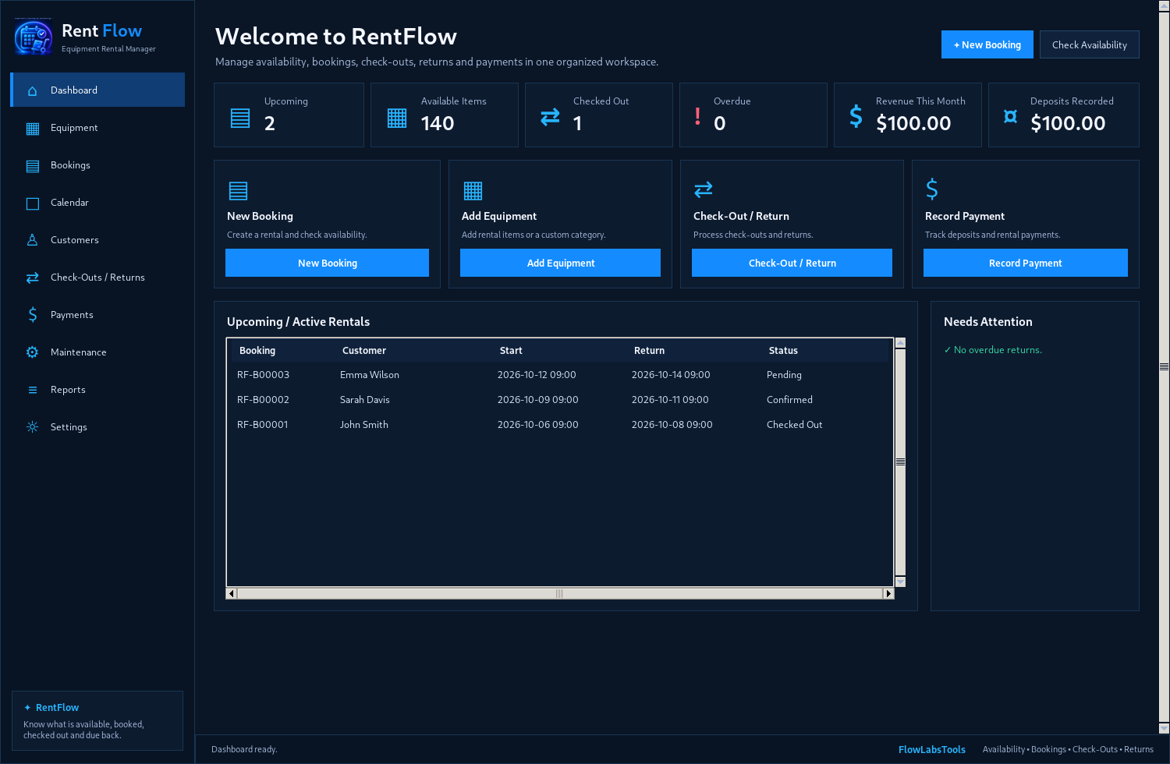The height and width of the screenshot is (764, 1170).
Task: Click the main window scrollbar up arrow
Action: point(1165,5)
